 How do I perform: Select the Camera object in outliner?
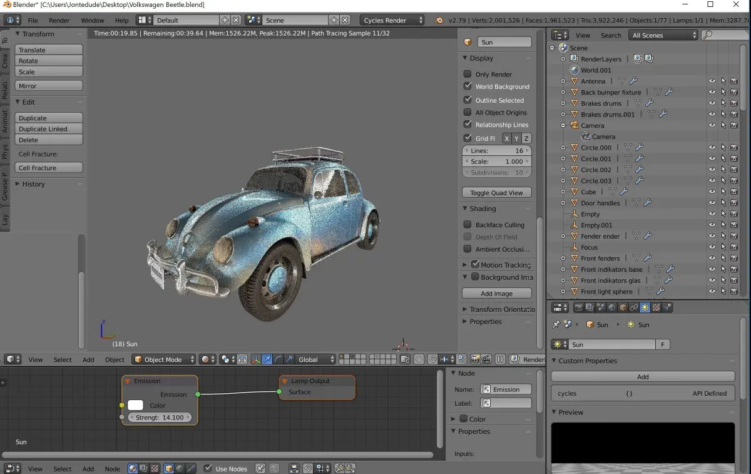click(592, 125)
